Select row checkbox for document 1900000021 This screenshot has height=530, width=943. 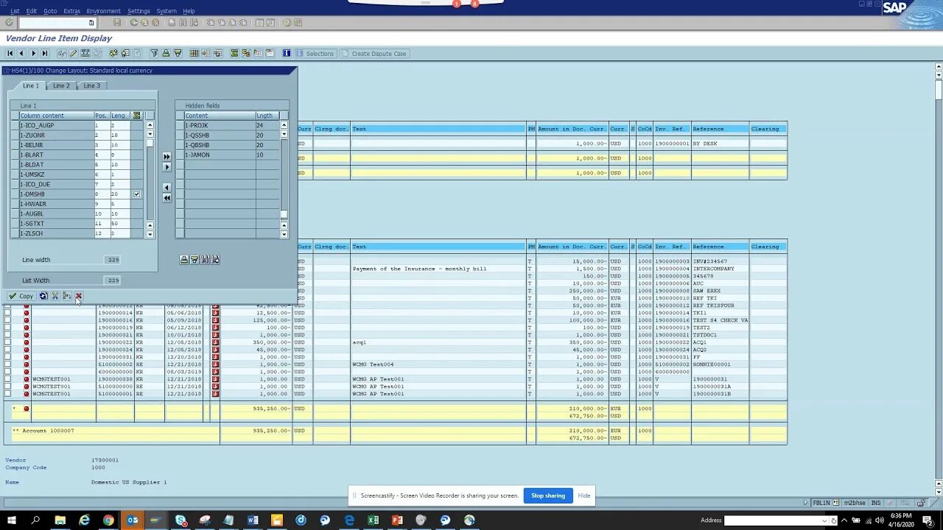7,335
